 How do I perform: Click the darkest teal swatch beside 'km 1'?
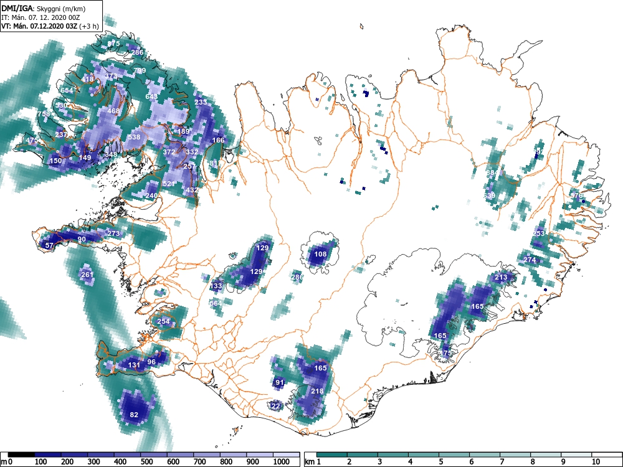332,455
